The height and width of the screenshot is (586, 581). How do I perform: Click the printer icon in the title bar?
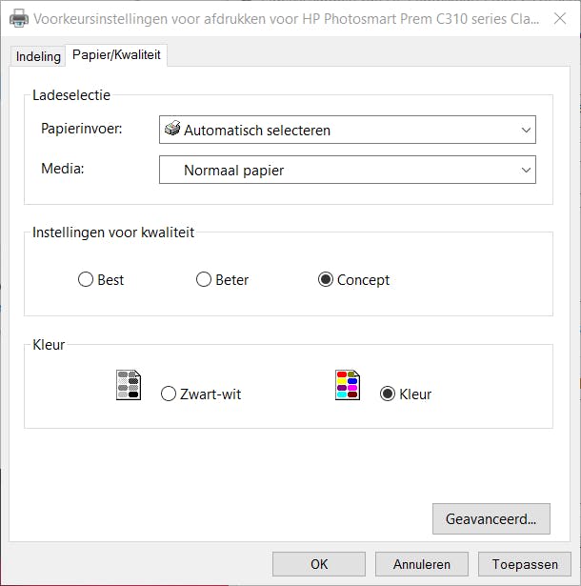18,19
